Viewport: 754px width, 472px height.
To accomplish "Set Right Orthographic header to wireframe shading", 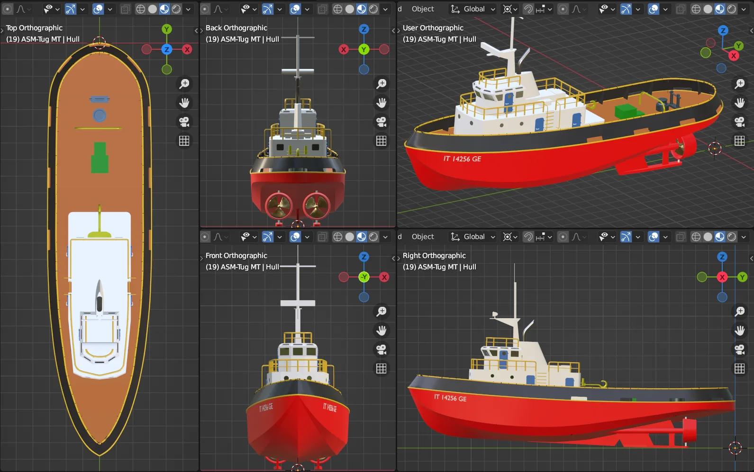I will [x=696, y=237].
